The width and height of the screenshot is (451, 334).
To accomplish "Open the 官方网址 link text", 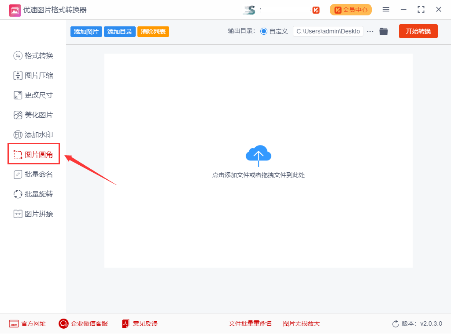I will point(33,323).
